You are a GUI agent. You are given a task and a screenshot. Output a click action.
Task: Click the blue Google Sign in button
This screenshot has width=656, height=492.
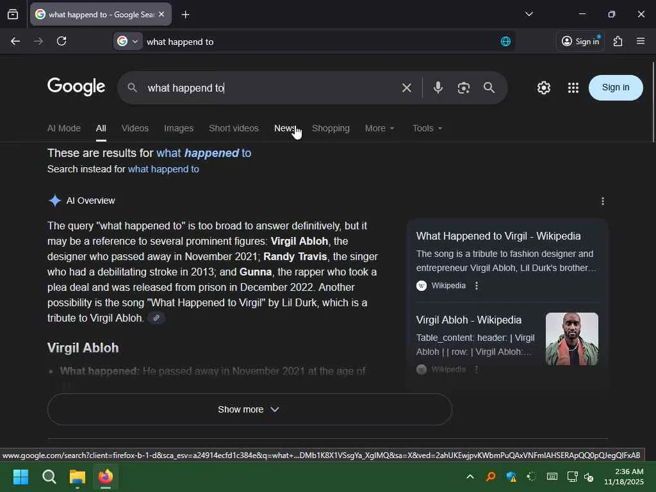click(616, 87)
